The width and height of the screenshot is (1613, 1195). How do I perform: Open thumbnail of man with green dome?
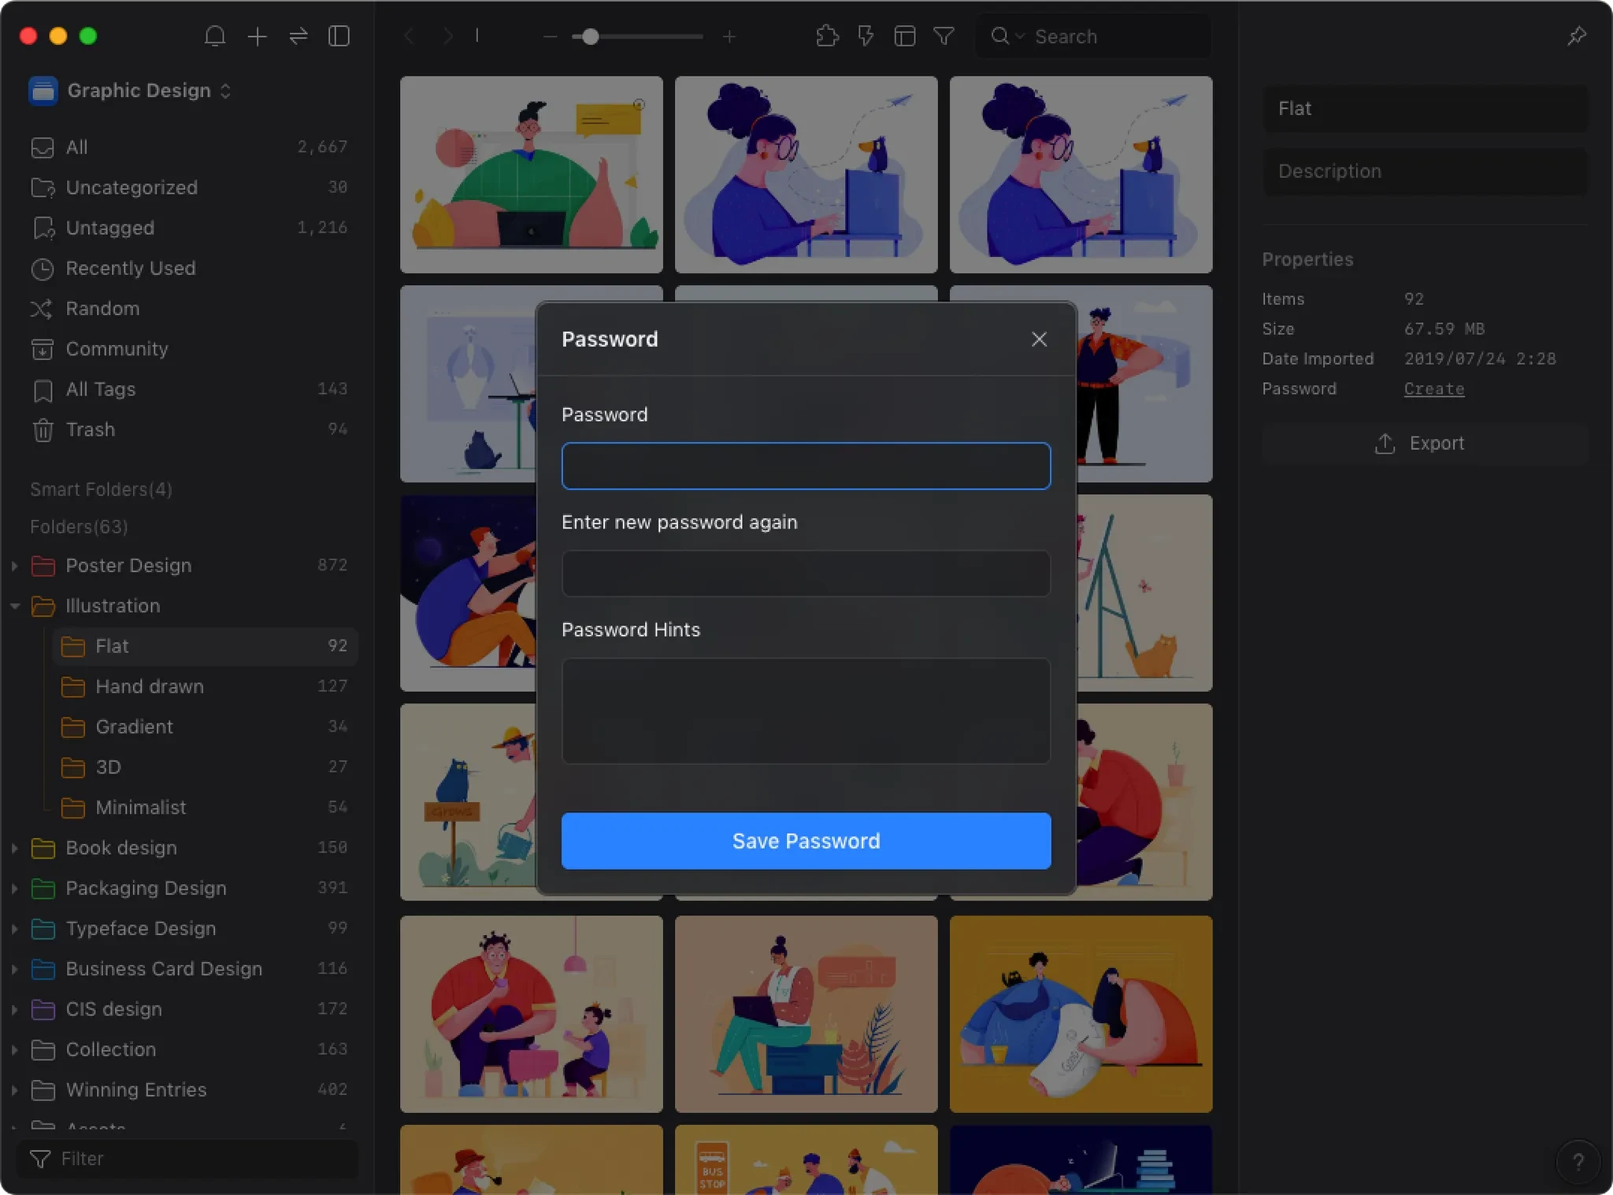click(531, 175)
